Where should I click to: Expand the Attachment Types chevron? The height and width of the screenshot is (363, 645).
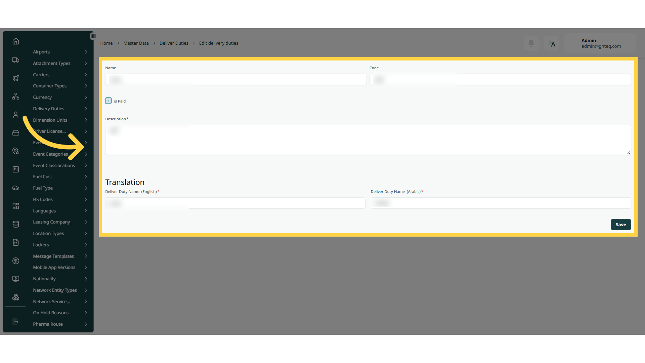point(86,63)
